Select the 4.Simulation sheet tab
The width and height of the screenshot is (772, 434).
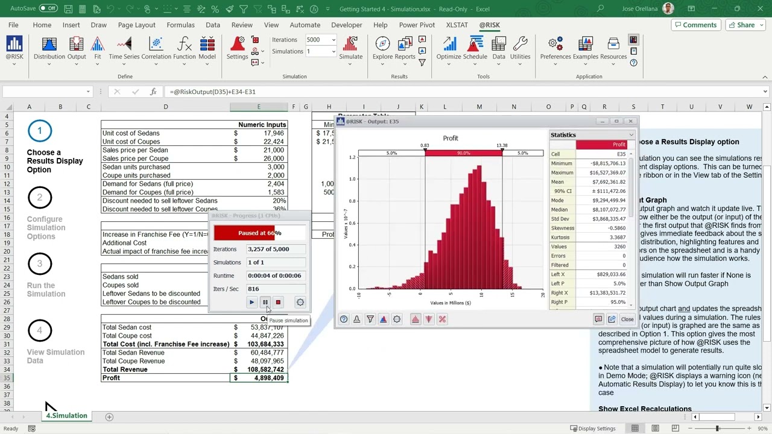[x=66, y=416]
